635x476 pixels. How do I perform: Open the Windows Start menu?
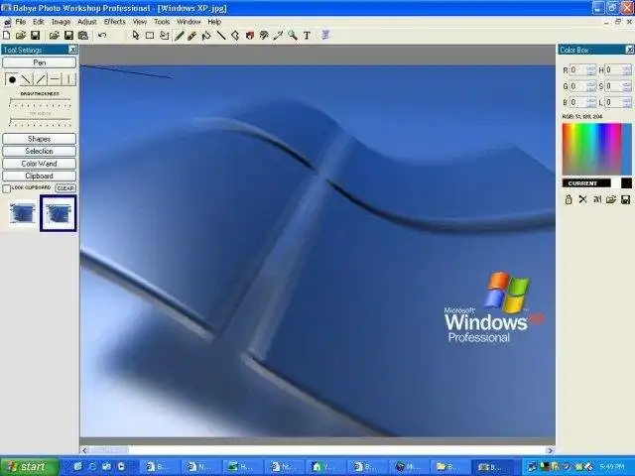coord(29,467)
